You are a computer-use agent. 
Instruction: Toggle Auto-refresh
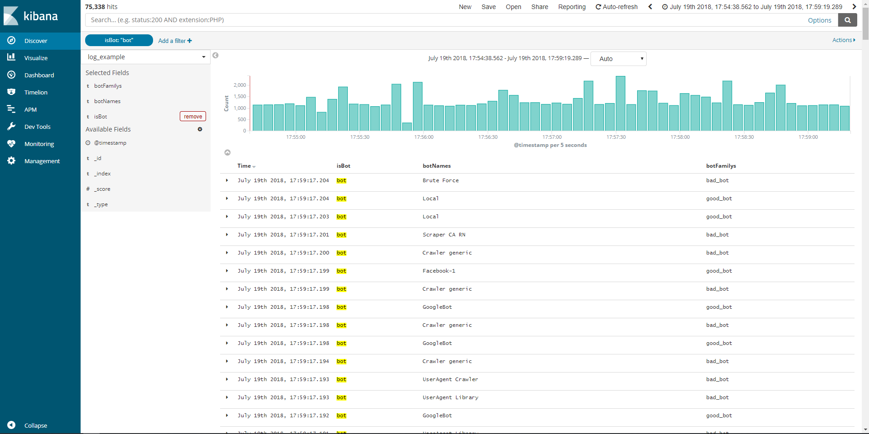point(616,7)
